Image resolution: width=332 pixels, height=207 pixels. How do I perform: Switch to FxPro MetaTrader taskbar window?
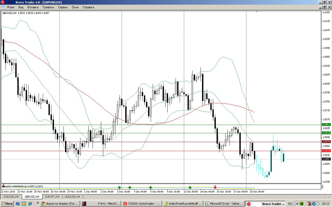pyautogui.click(x=101, y=204)
